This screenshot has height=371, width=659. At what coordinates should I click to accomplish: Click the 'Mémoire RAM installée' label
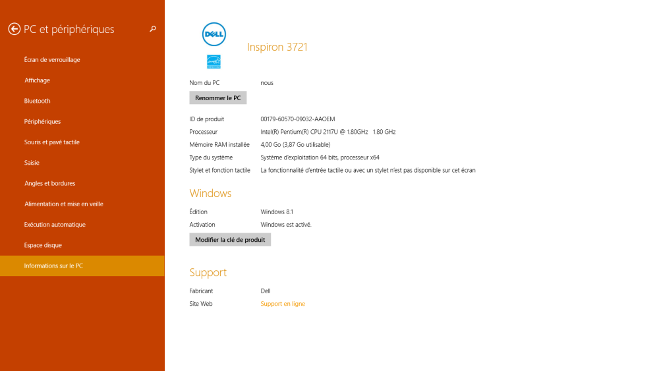click(219, 144)
